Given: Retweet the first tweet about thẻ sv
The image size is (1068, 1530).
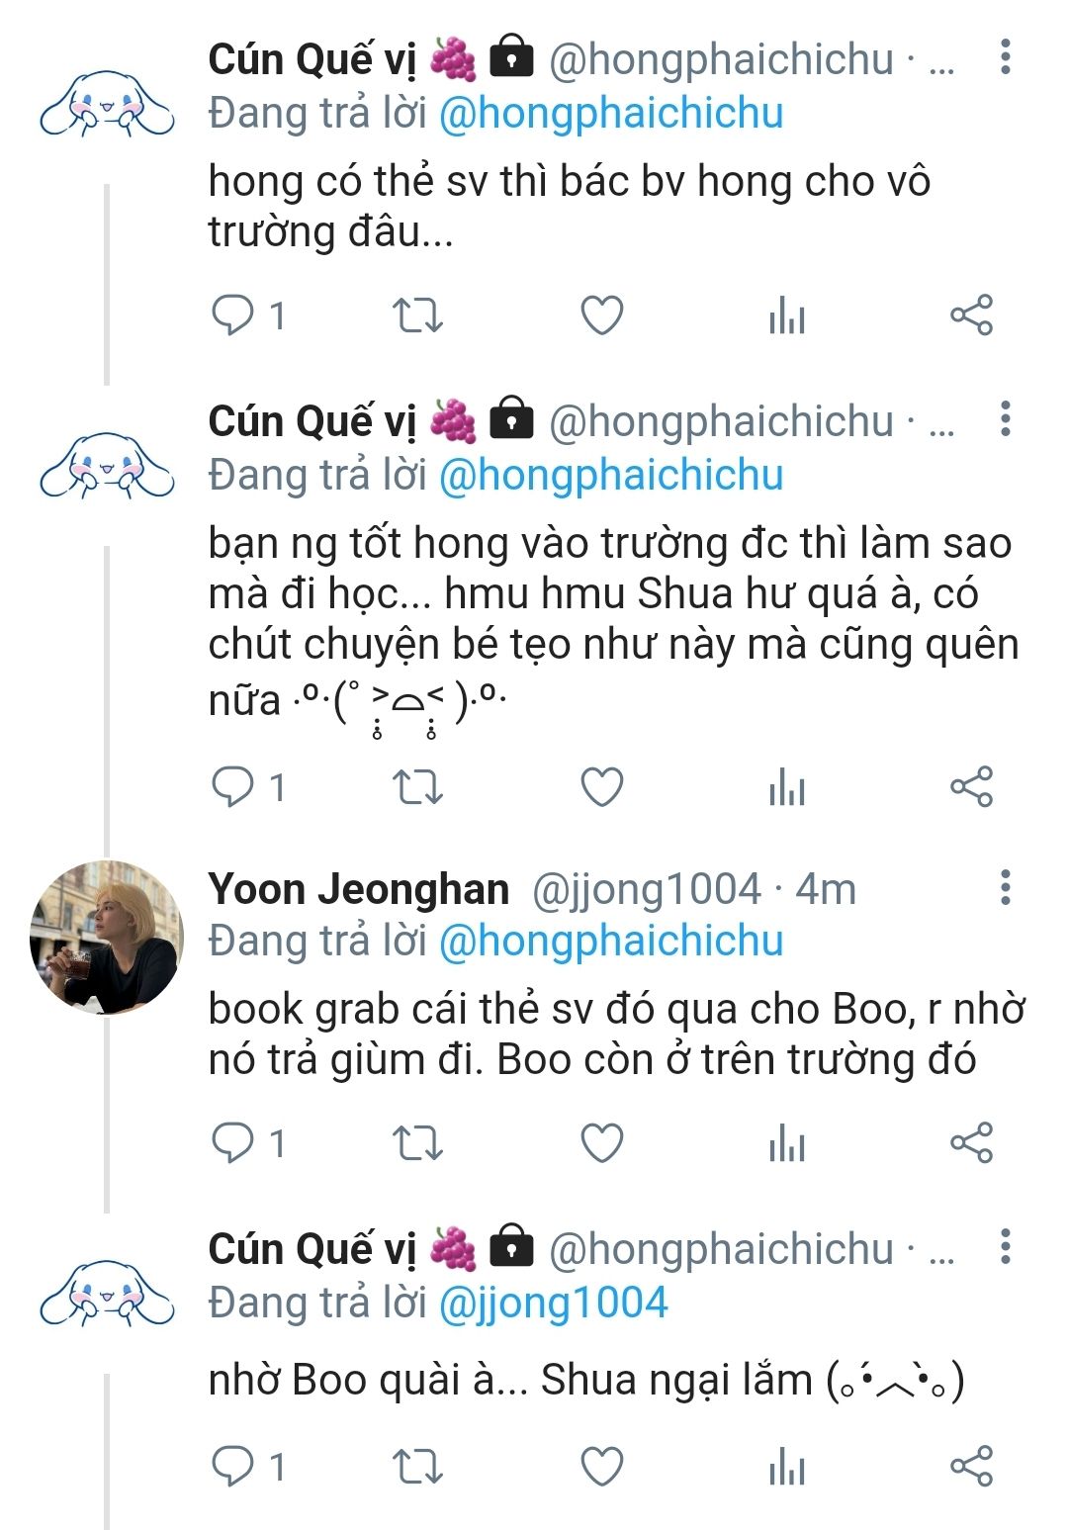Looking at the screenshot, I should pos(417,315).
